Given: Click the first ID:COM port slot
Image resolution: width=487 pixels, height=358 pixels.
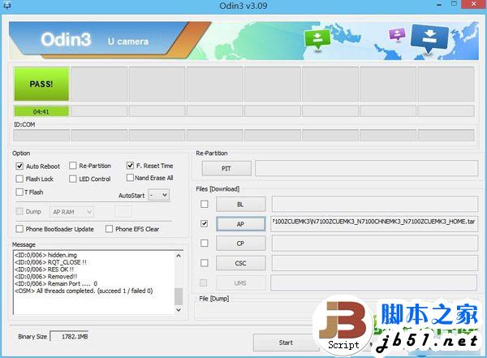Looking at the screenshot, I should (x=41, y=136).
